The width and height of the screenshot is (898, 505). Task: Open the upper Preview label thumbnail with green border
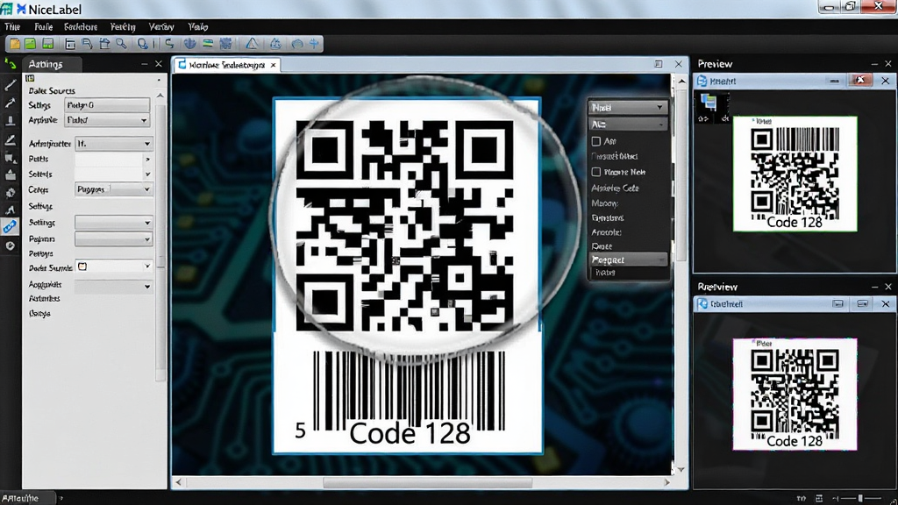[795, 174]
